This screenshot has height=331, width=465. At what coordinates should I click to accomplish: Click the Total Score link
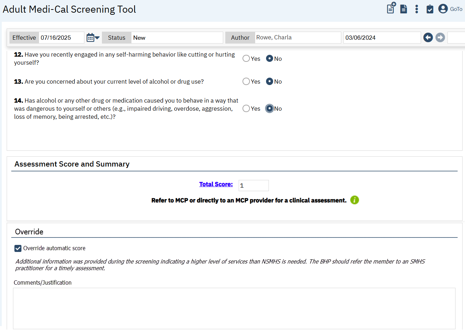pyautogui.click(x=216, y=184)
